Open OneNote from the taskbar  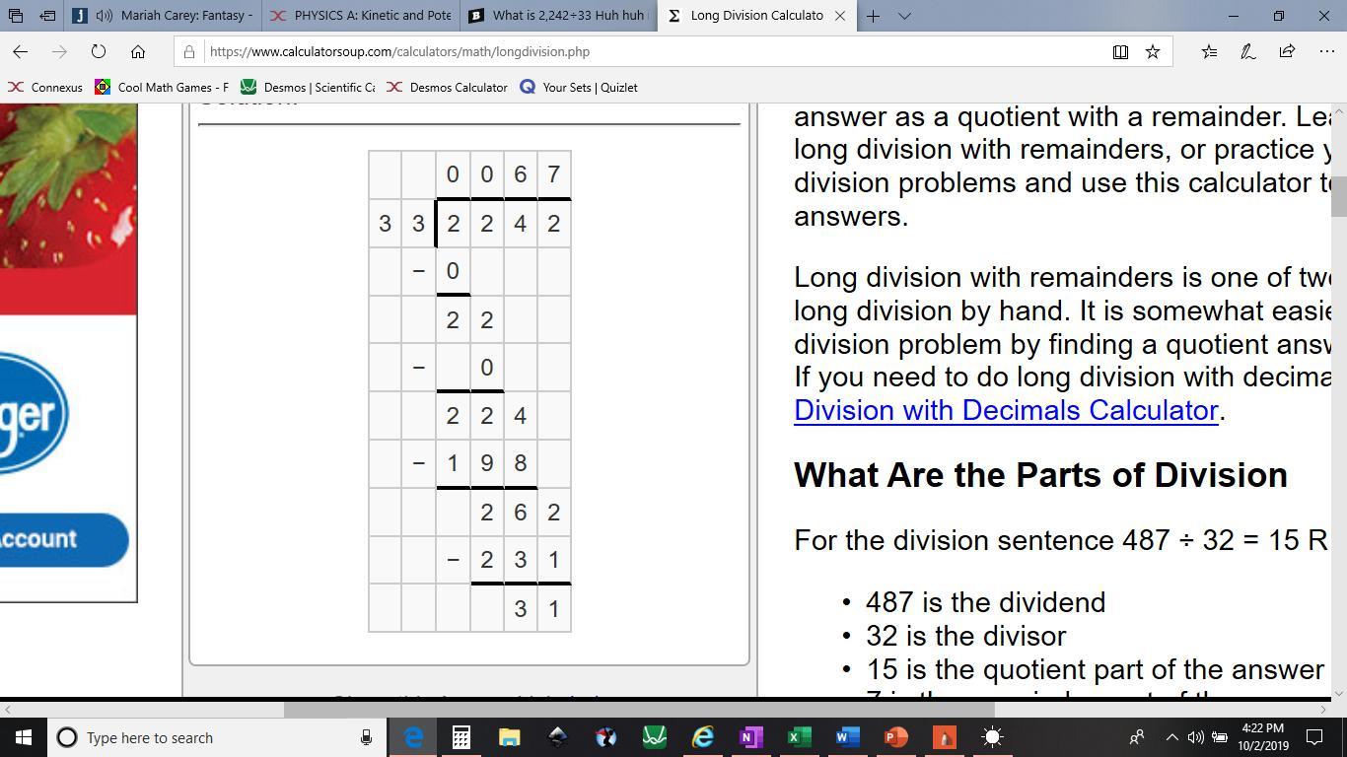coord(750,737)
